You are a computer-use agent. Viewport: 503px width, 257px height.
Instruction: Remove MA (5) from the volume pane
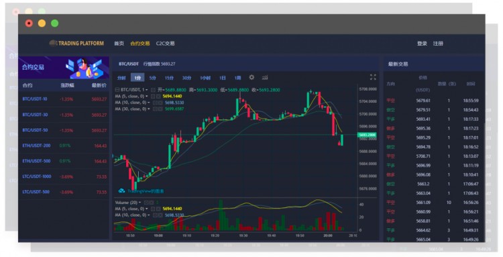pyautogui.click(x=158, y=209)
